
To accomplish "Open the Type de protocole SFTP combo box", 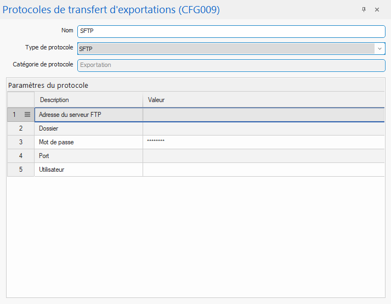I will coord(226,49).
